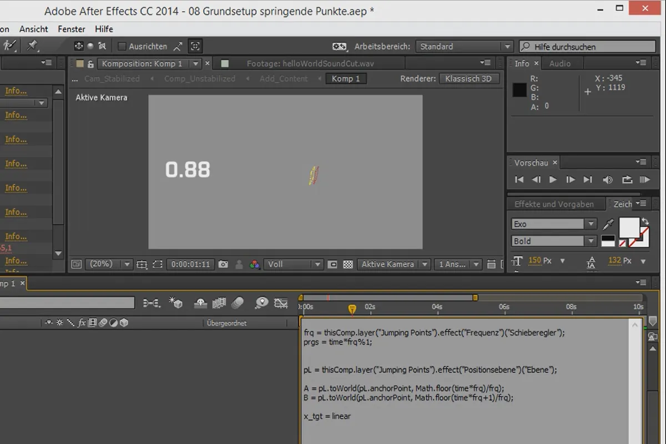The height and width of the screenshot is (444, 666).
Task: Switch to Effekte und Vorgaben tab
Action: (554, 204)
